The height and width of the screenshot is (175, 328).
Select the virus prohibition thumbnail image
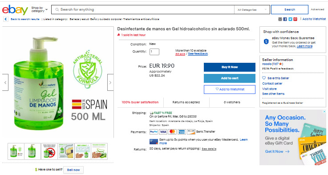click(x=49, y=151)
